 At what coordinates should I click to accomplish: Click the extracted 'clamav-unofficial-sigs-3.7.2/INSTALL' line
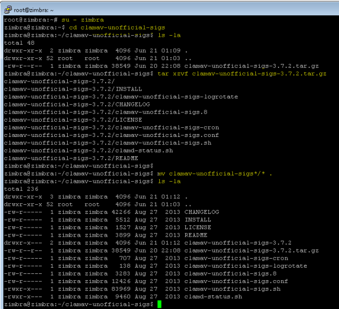click(73, 89)
